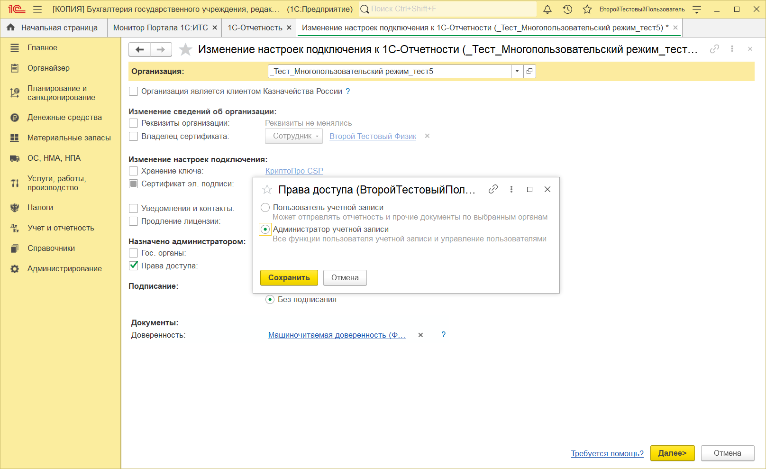This screenshot has height=469, width=766.
Task: Open Учет и отчетность section
Action: point(61,228)
